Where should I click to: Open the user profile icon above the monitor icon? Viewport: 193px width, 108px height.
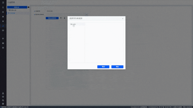click(x=3, y=93)
